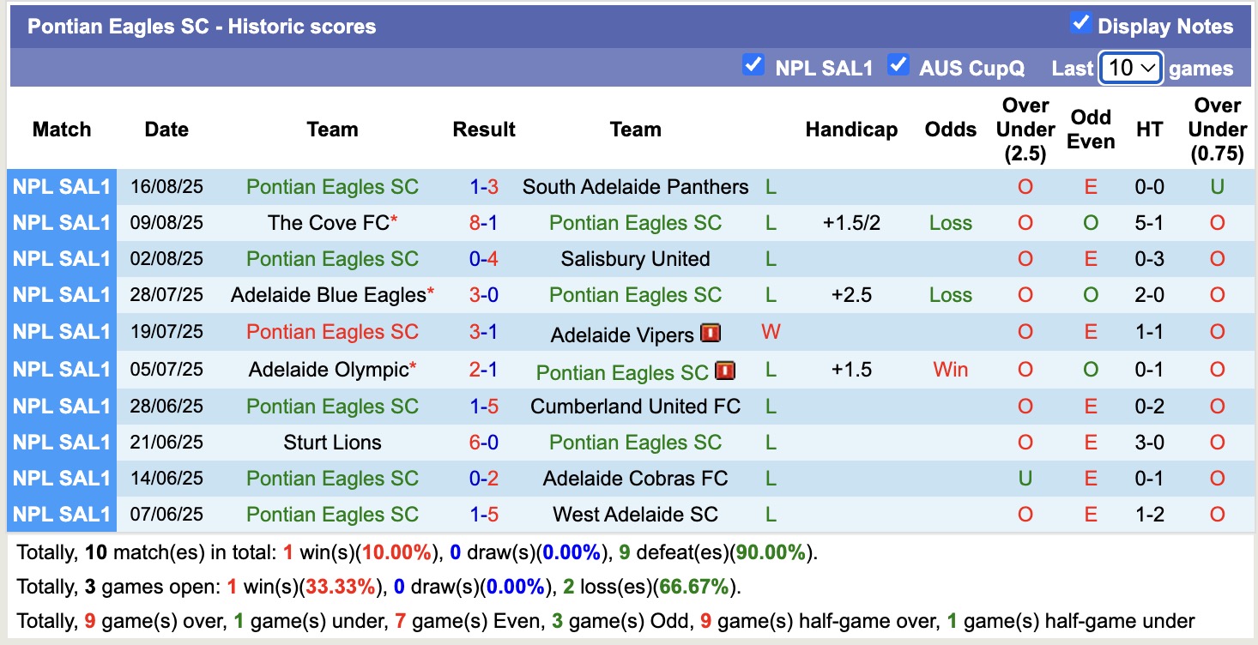Click the Date column header
1258x645 pixels.
point(166,130)
